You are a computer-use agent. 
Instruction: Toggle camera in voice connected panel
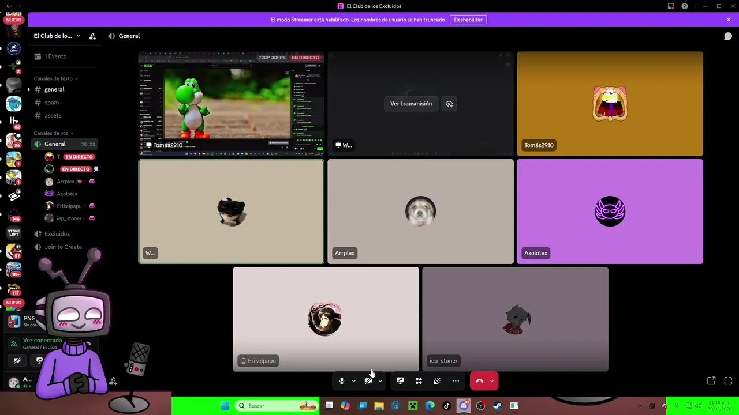click(17, 360)
